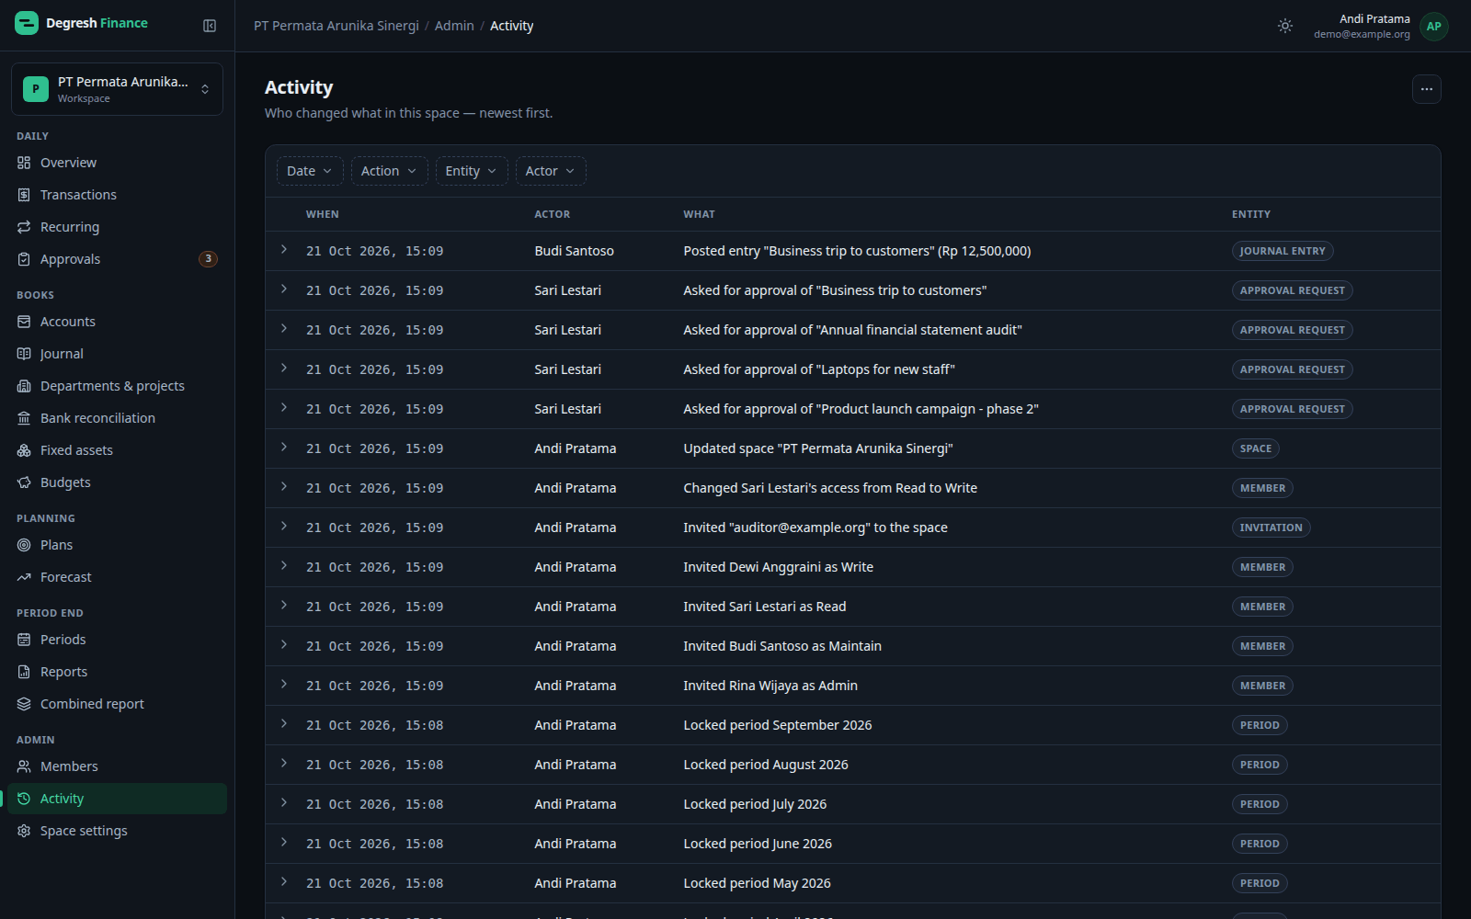Open the PT Permata Arunika workspace switcher
The image size is (1471, 919).
pyautogui.click(x=117, y=89)
